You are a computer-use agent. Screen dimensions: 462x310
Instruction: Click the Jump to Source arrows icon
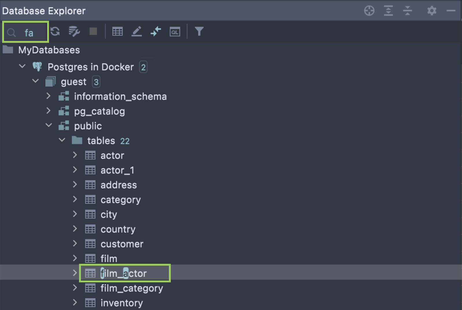pos(156,31)
